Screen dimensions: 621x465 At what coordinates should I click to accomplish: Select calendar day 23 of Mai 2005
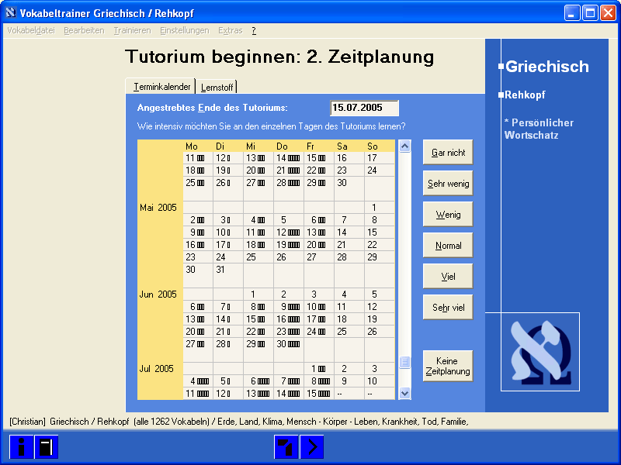point(198,257)
